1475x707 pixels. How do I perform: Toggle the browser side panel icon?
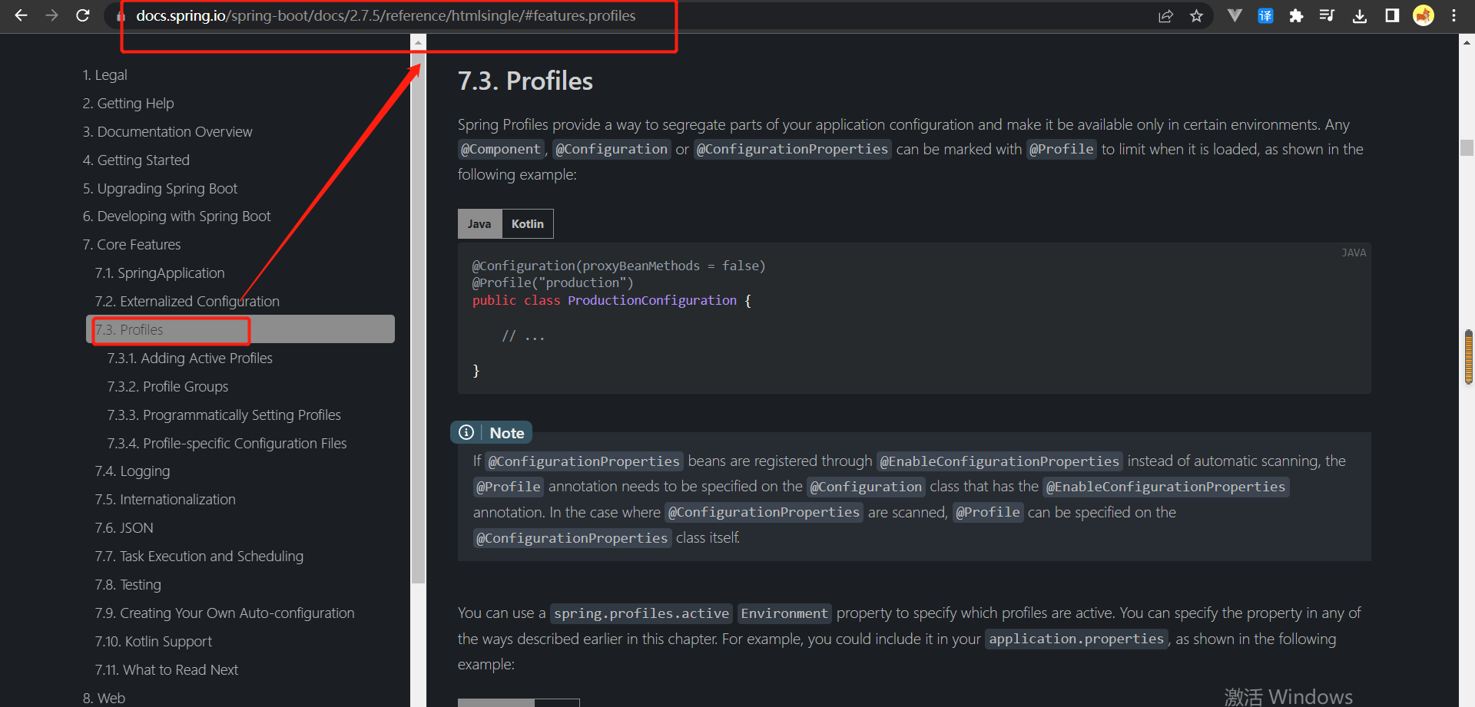[1391, 15]
